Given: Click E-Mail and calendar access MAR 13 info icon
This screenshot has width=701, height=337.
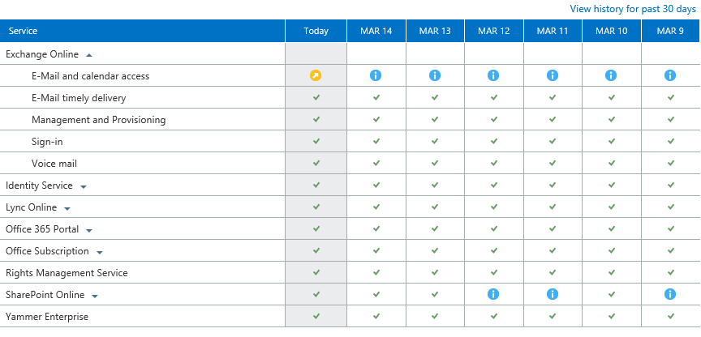Looking at the screenshot, I should (x=435, y=75).
